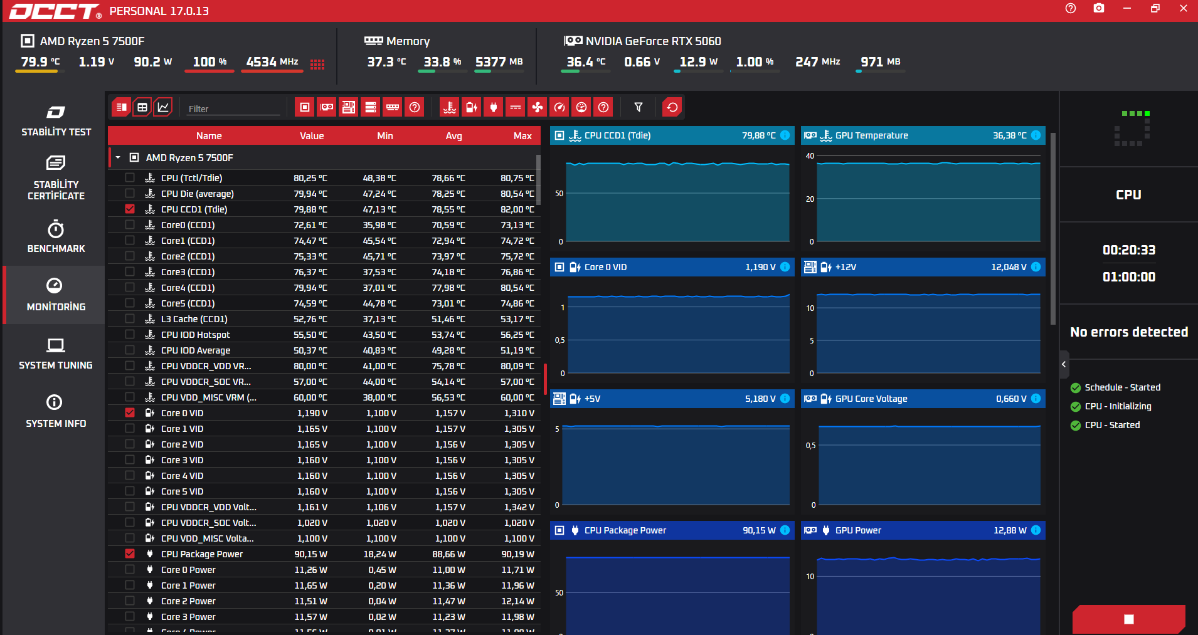The image size is (1198, 635).
Task: Open info for CPU CCD1 (Tdie) graph
Action: click(785, 135)
